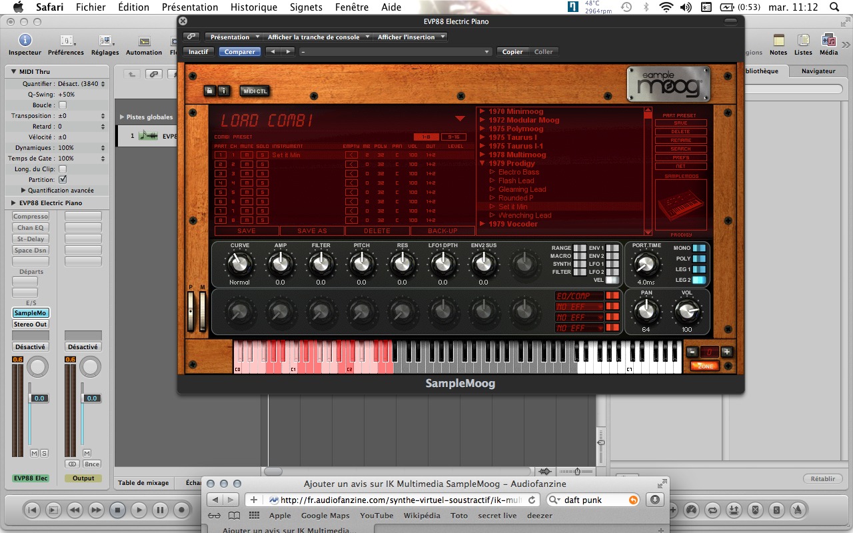Open the Fenêtre menu
853x533 pixels.
tap(351, 7)
